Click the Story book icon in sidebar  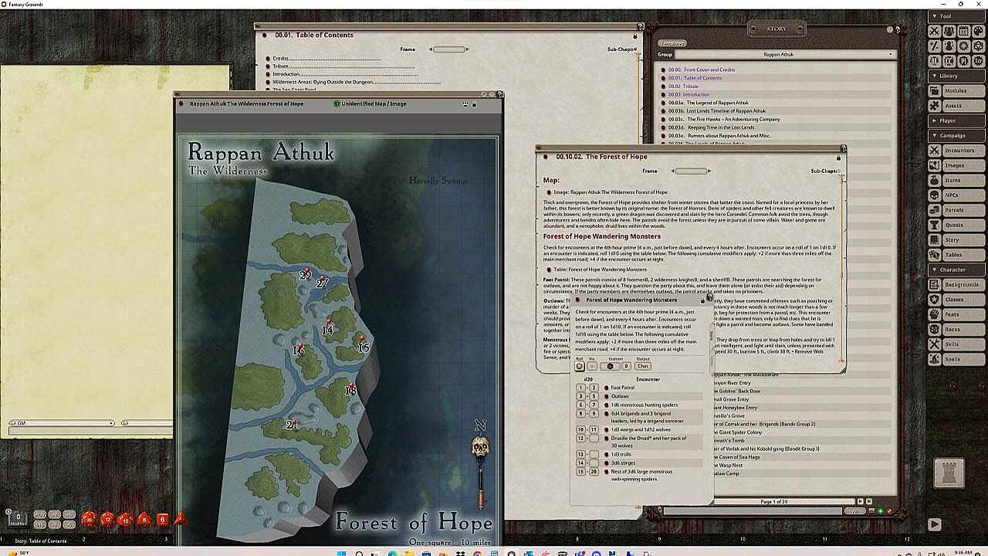pyautogui.click(x=935, y=240)
